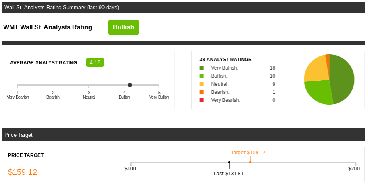Click the 4.18 average rating badge
Screen dimensions: 368x184
95,62
